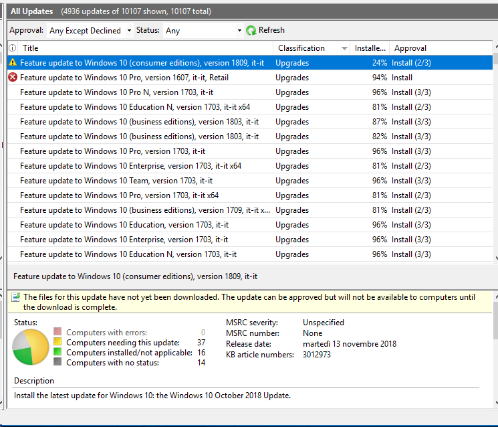Click the red Computers with errors swatch
Image resolution: width=498 pixels, height=427 pixels.
pos(57,331)
